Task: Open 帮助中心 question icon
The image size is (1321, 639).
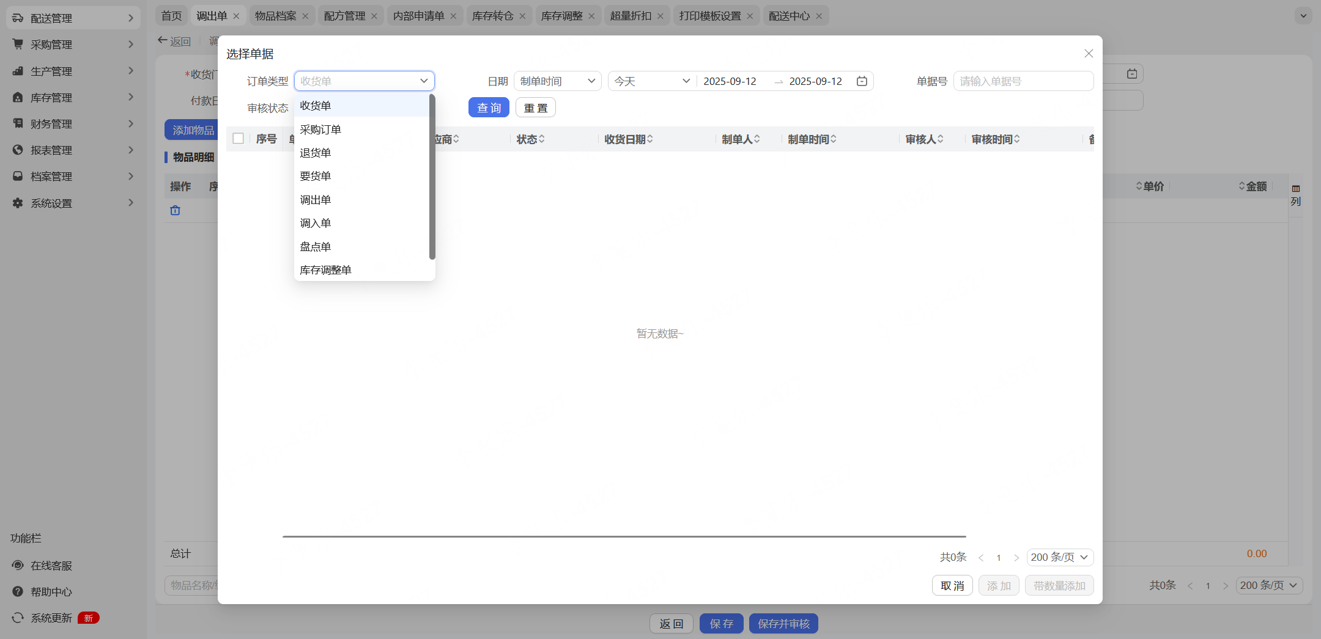Action: click(18, 591)
